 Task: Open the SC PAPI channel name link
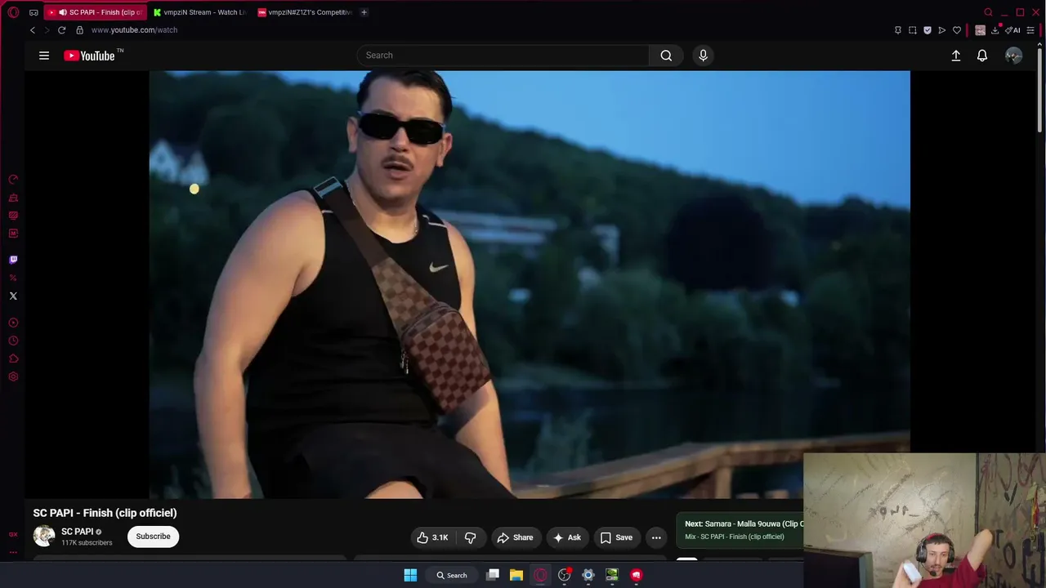pyautogui.click(x=77, y=532)
